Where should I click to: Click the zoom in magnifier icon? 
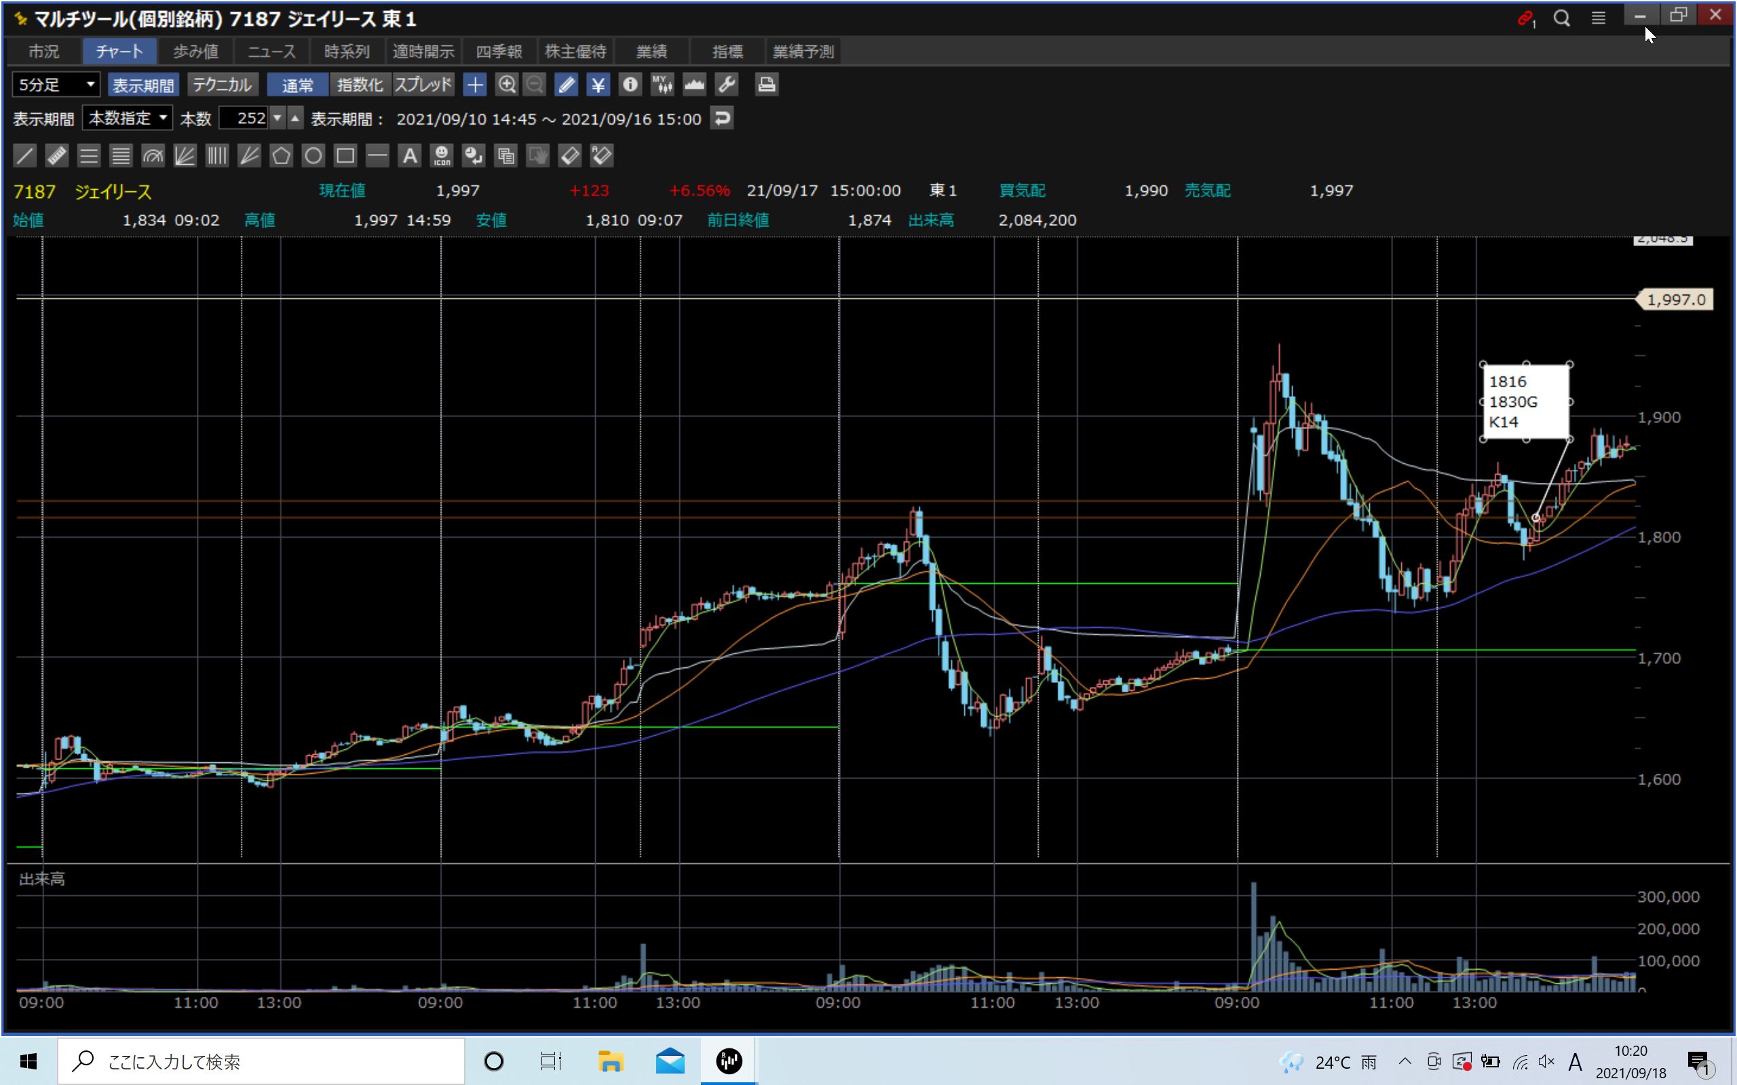pyautogui.click(x=507, y=85)
